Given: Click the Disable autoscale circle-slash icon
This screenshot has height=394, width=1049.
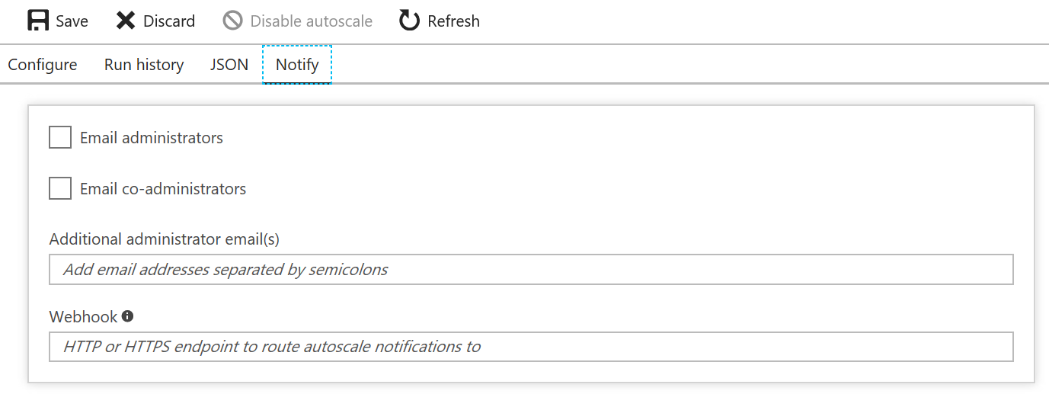Looking at the screenshot, I should coord(232,21).
